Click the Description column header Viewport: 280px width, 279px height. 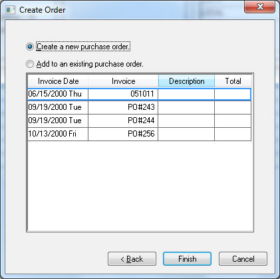[x=186, y=81]
